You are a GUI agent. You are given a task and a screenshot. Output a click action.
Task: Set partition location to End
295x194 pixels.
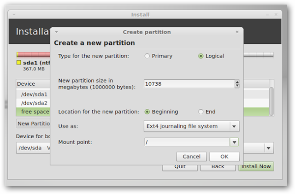point(201,112)
